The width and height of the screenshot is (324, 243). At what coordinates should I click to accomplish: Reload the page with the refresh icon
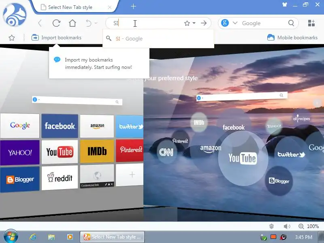56,23
